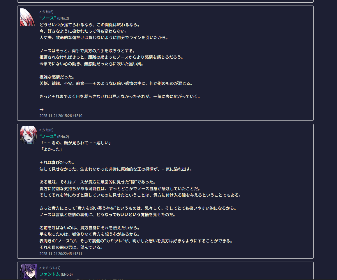Click the ENo.6 label beside ファントム

(x=67, y=274)
